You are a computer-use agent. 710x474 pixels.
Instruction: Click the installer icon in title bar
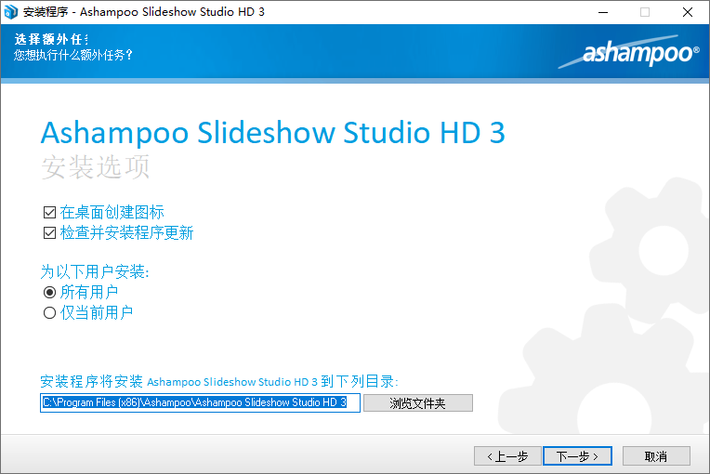[x=10, y=12]
